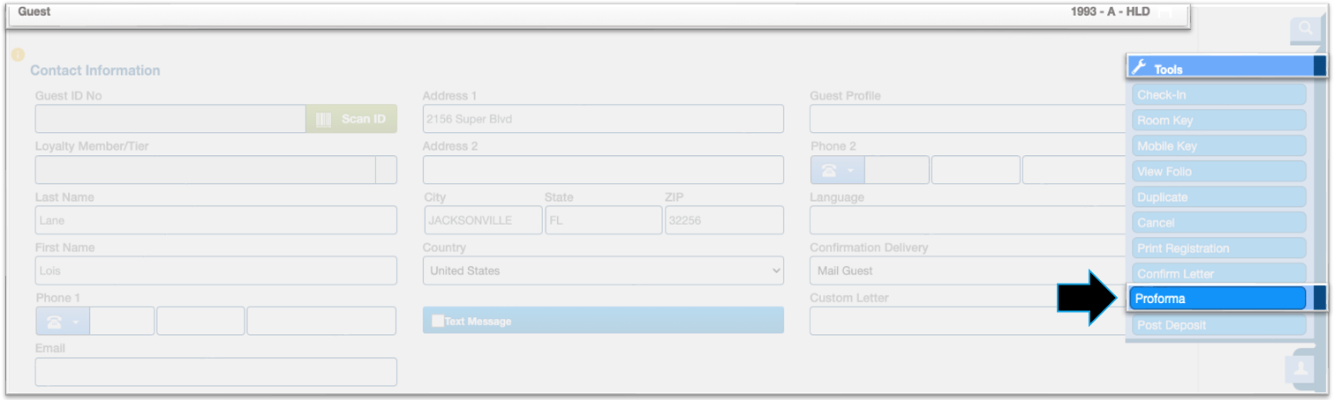Click the Room Key button

(x=1218, y=121)
